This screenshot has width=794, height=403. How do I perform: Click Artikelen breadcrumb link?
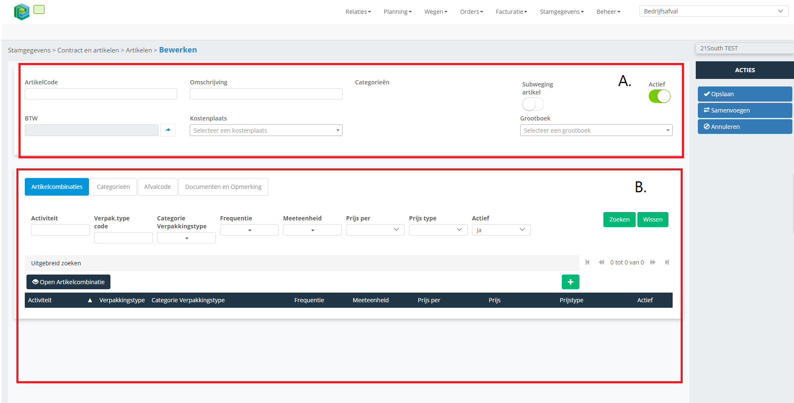[139, 50]
